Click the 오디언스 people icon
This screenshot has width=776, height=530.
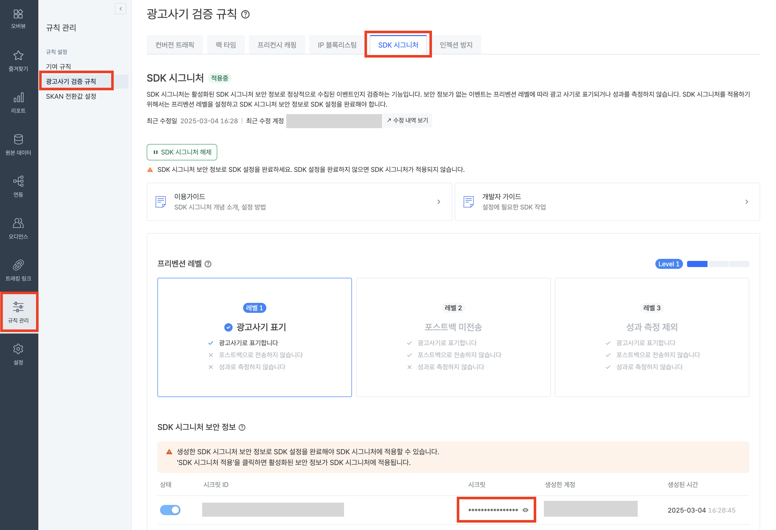pos(18,223)
